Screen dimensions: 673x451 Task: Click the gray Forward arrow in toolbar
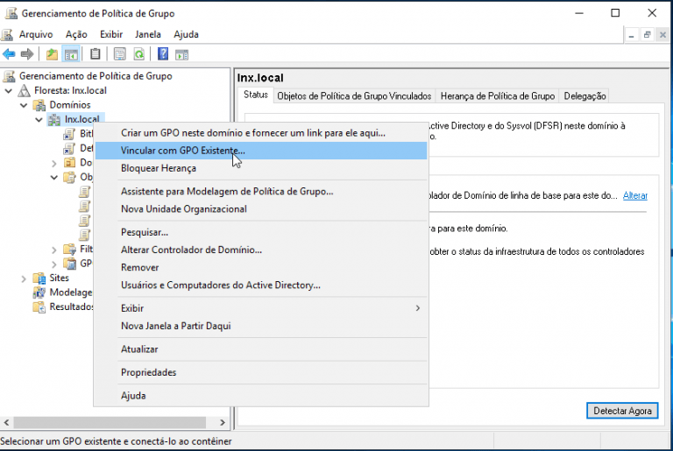click(27, 54)
